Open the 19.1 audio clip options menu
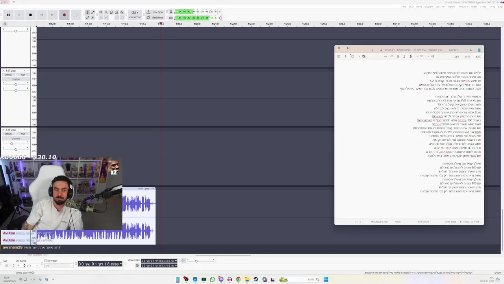This screenshot has width=504, height=284. pyautogui.click(x=152, y=189)
